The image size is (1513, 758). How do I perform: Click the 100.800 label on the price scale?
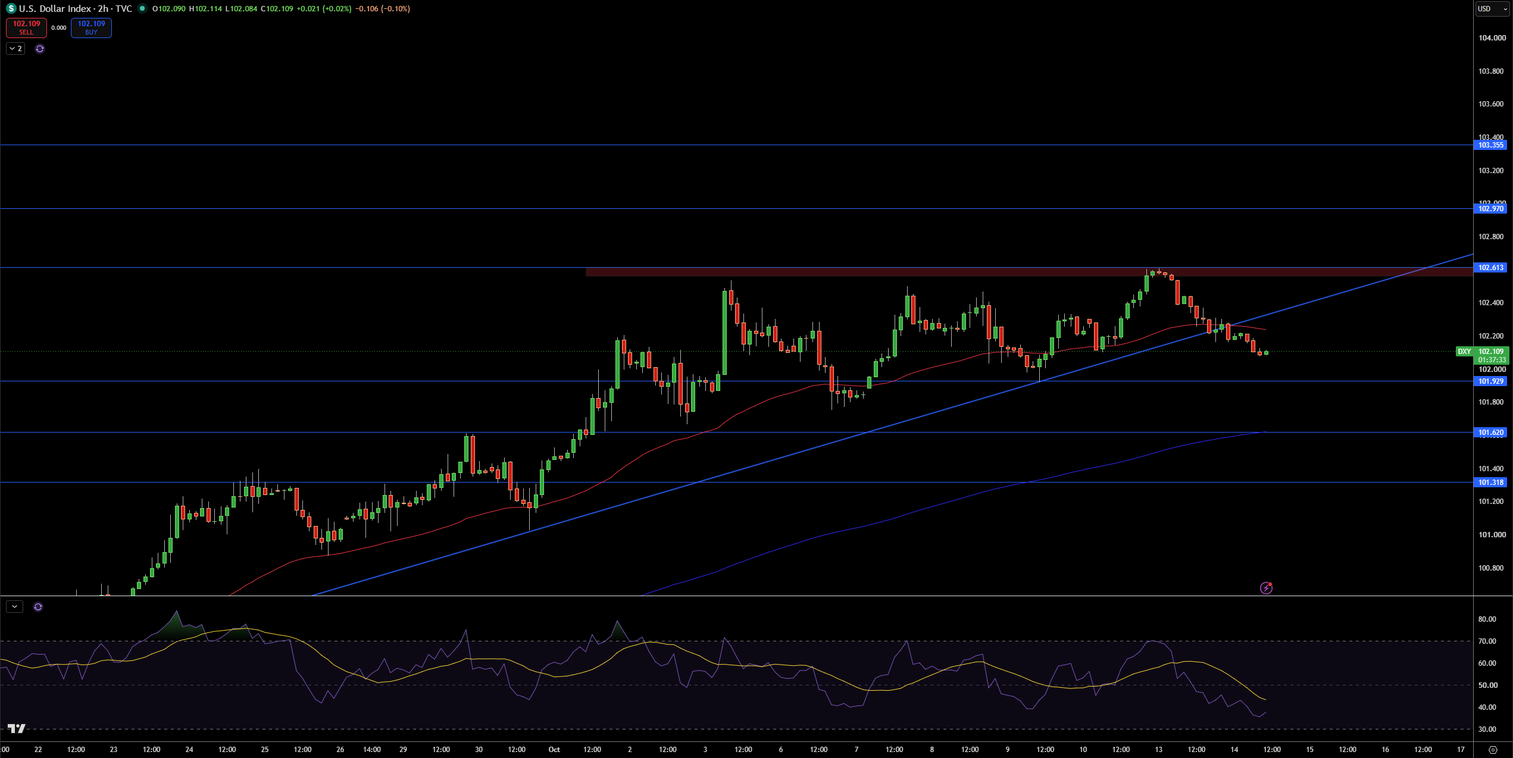click(1492, 568)
